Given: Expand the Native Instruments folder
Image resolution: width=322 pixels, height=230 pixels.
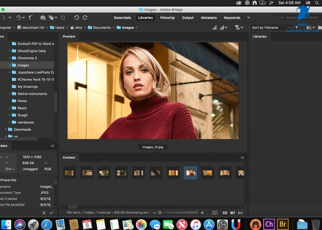Looking at the screenshot, I should point(10,94).
